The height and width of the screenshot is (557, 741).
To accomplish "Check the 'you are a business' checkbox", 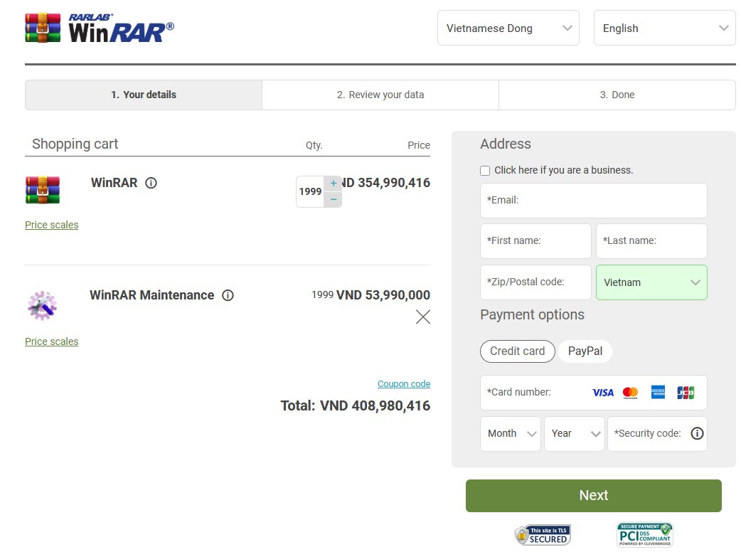I will [485, 171].
